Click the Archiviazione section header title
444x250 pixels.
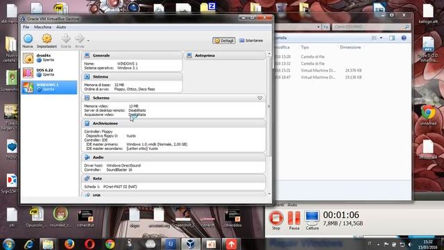[x=105, y=124]
